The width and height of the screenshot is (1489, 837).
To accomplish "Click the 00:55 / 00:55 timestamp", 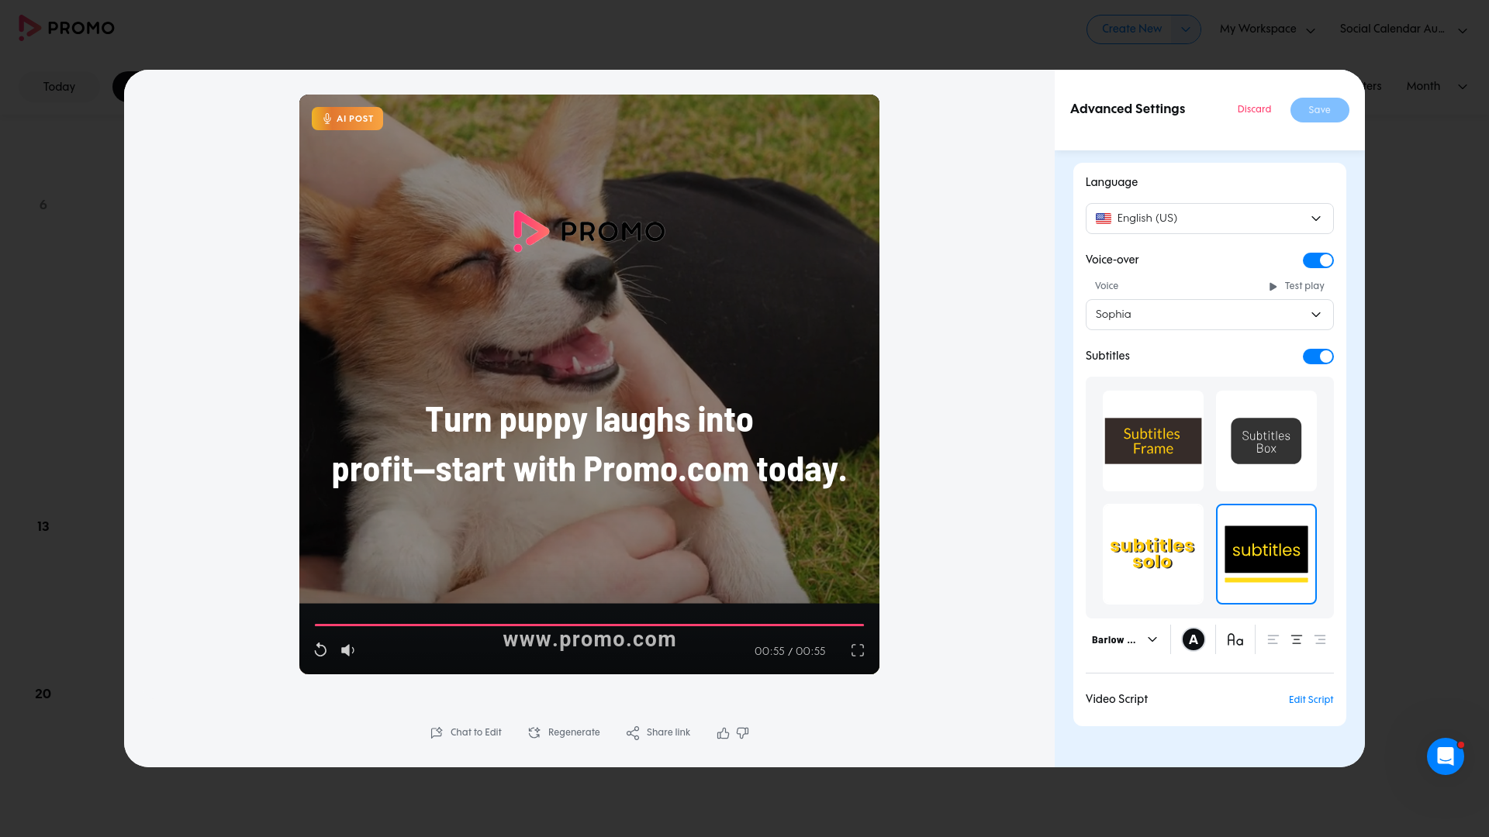I will [790, 651].
